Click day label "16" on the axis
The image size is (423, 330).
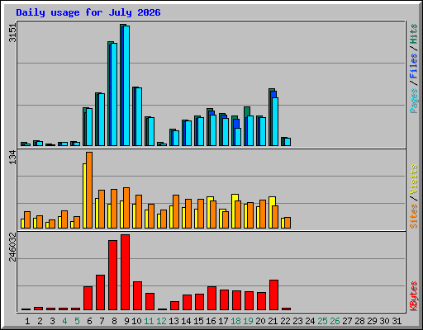pyautogui.click(x=211, y=321)
